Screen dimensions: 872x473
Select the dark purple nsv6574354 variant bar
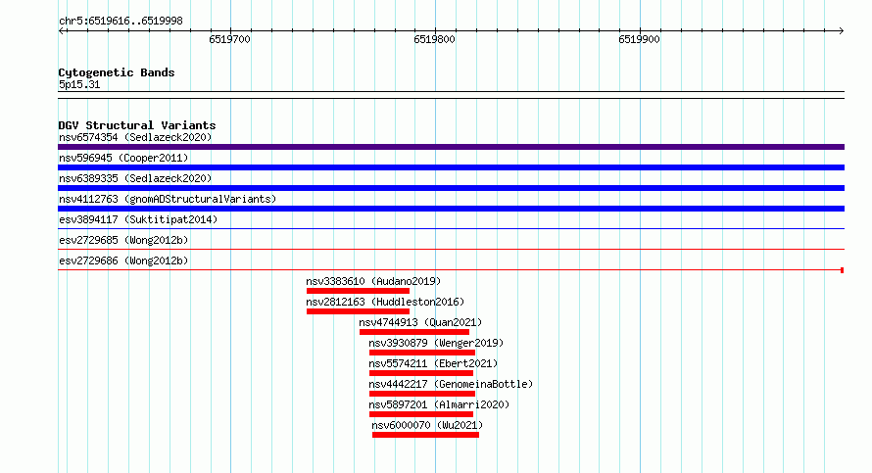pyautogui.click(x=451, y=147)
